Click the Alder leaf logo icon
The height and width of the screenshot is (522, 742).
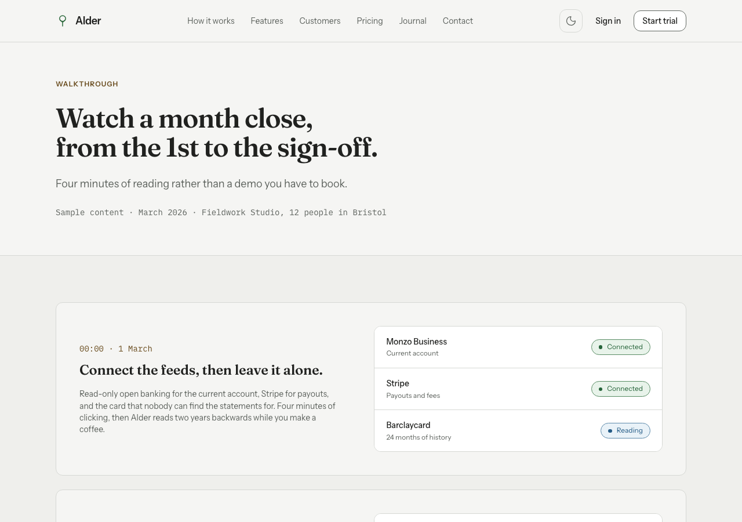(63, 21)
